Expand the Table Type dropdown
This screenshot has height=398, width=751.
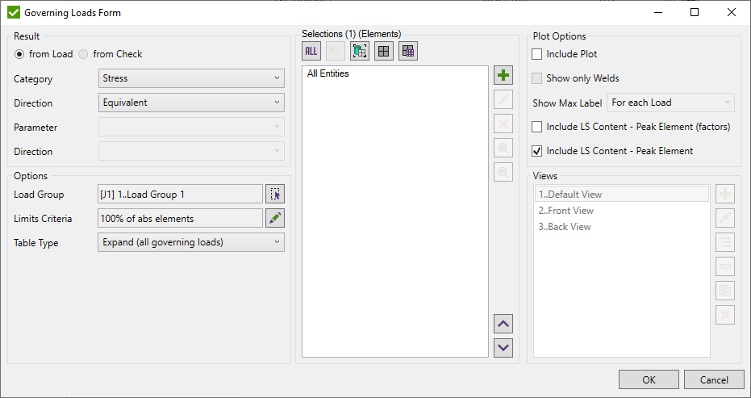(191, 242)
